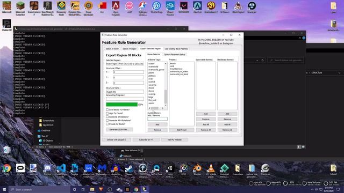
Task: Click Remove All under Blacklisted Biomes
Action: (x=227, y=130)
